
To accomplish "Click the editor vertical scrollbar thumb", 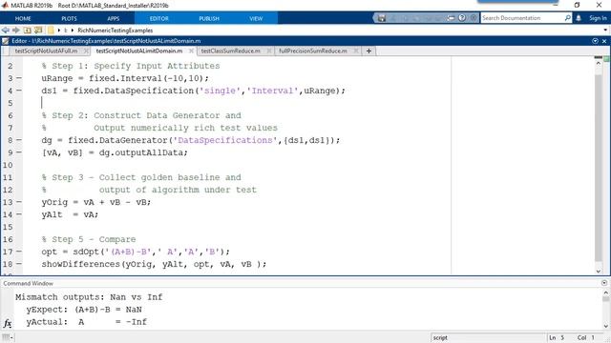I will pos(599,168).
